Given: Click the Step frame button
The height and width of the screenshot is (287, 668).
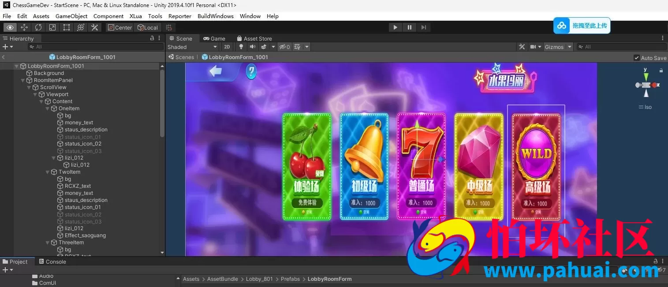Looking at the screenshot, I should [423, 27].
